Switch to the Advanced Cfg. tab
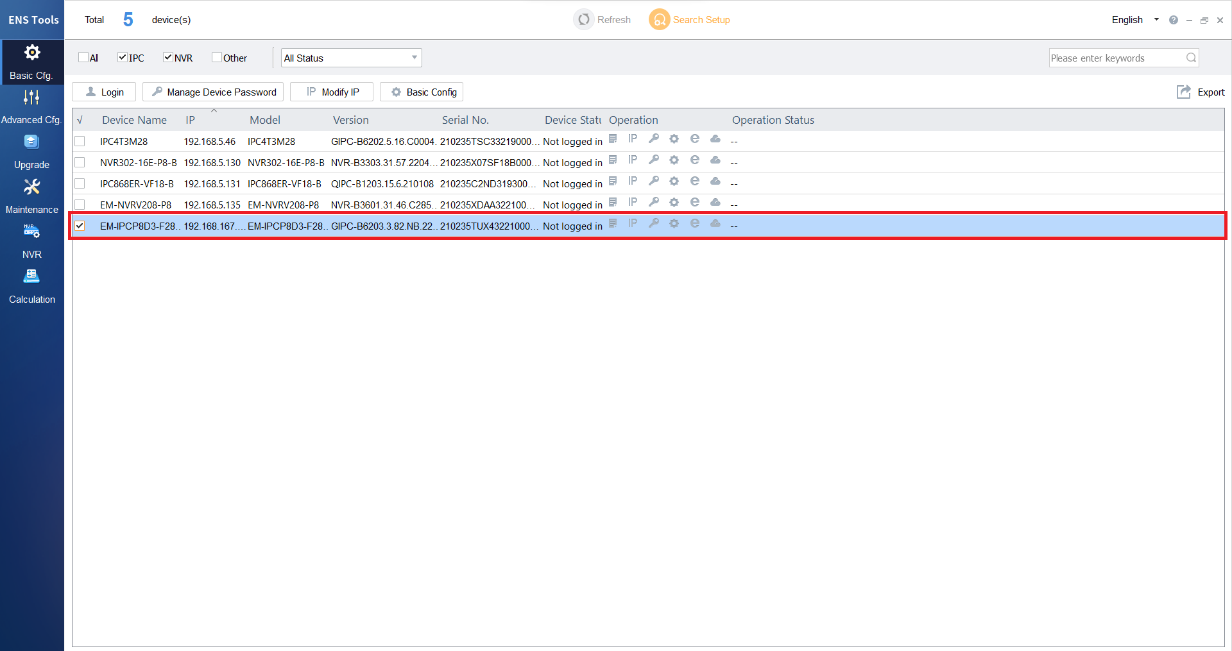The width and height of the screenshot is (1232, 651). click(31, 106)
